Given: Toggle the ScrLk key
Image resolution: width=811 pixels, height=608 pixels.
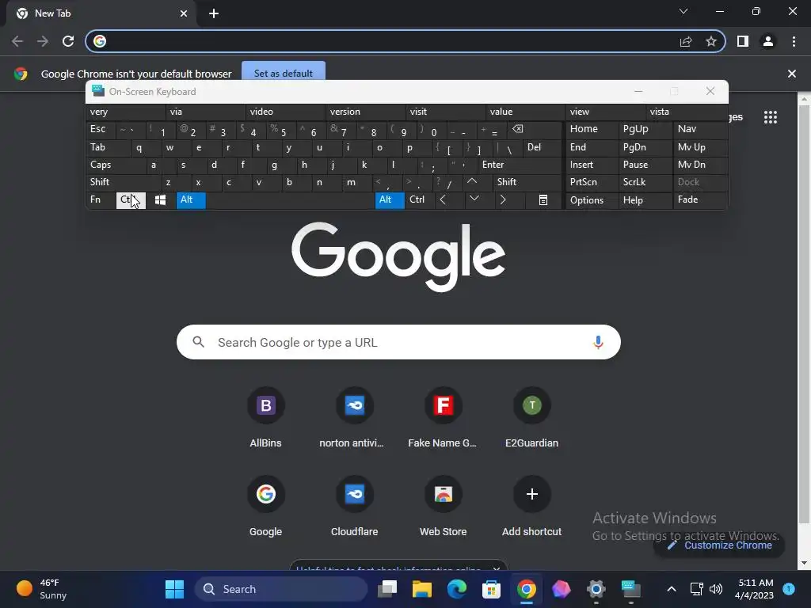Looking at the screenshot, I should coord(645,182).
